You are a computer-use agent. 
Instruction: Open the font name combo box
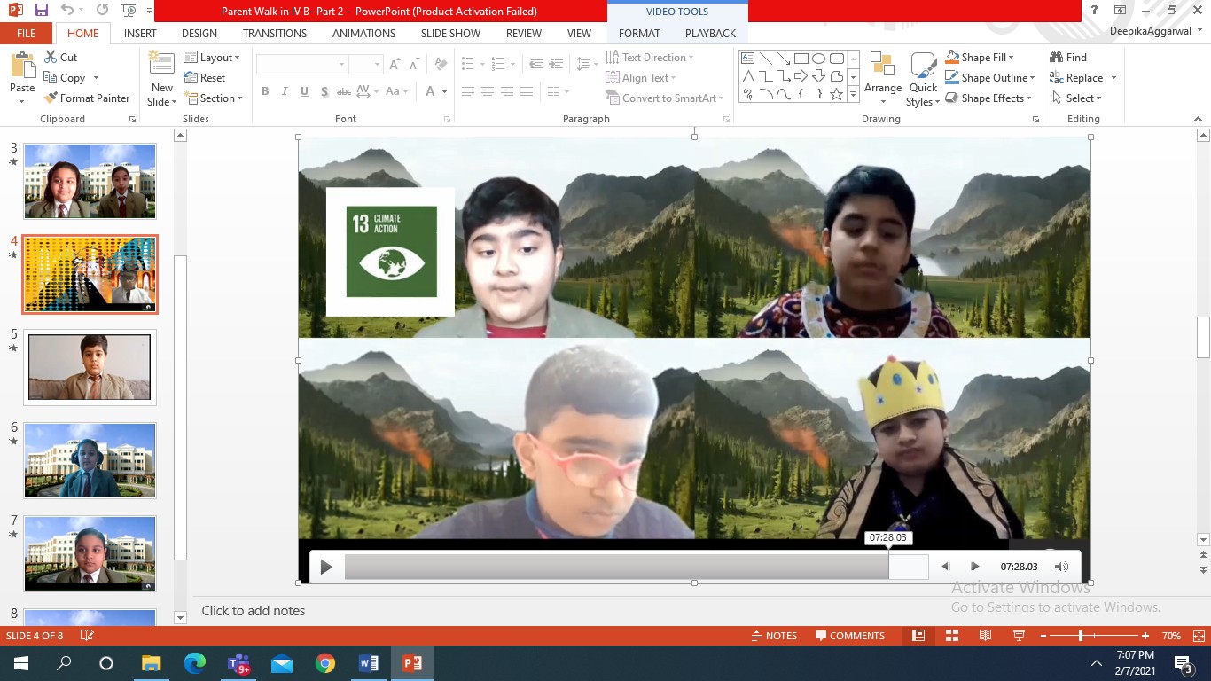click(x=301, y=65)
